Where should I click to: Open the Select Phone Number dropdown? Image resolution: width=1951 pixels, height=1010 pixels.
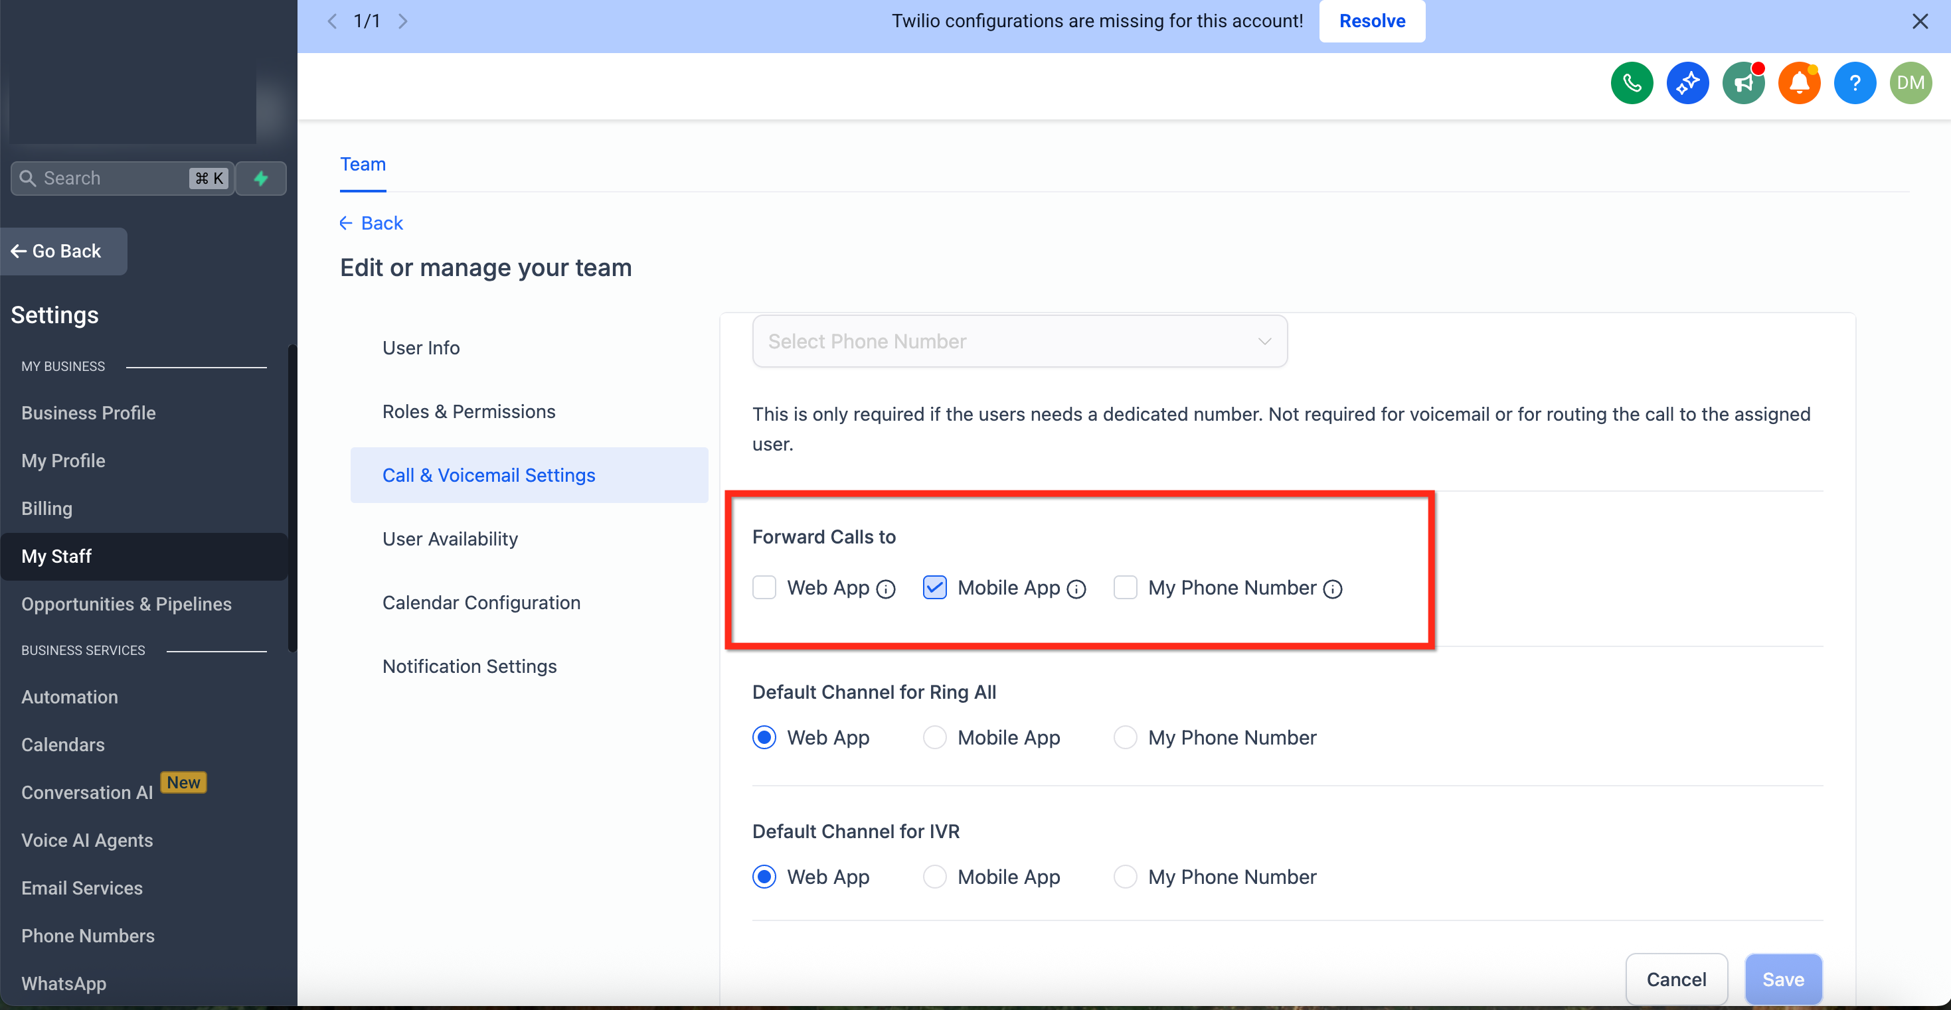pyautogui.click(x=1019, y=342)
